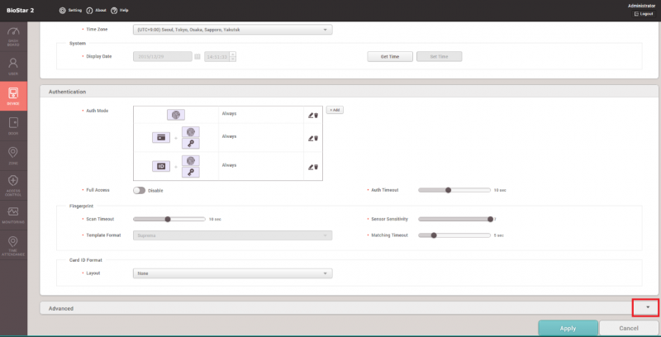Toggle the Full Access switch
Image resolution: width=661 pixels, height=337 pixels.
tap(140, 190)
